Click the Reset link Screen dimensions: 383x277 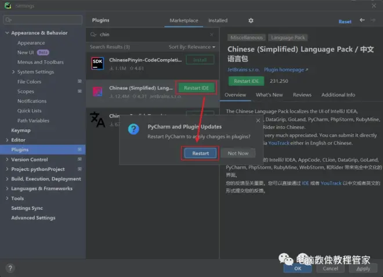[345, 21]
